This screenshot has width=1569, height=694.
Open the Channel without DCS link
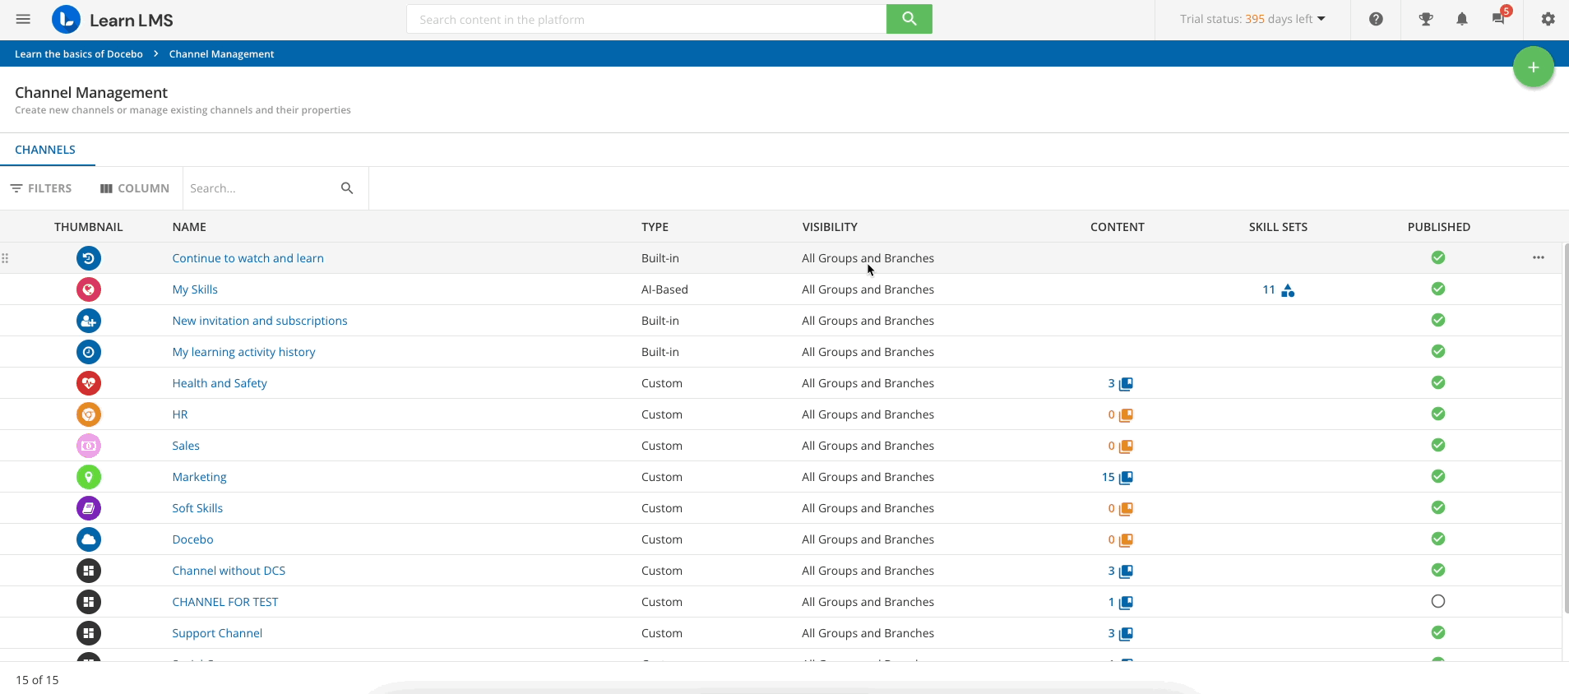tap(229, 571)
